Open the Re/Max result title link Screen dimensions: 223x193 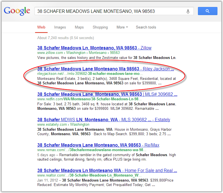pos(98,145)
